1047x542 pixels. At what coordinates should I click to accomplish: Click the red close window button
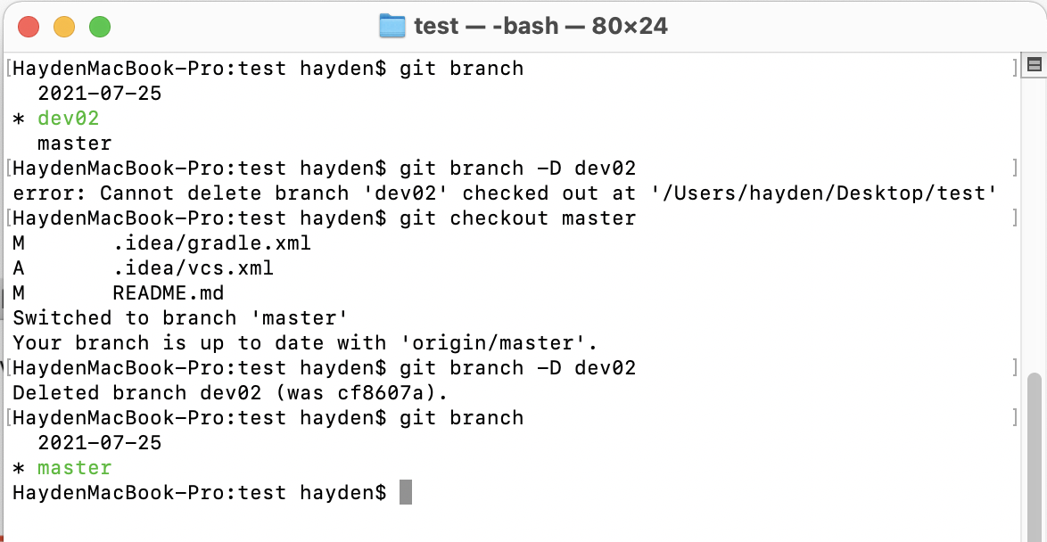click(x=29, y=27)
